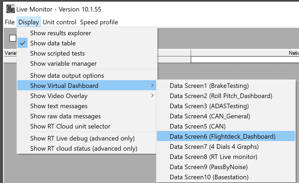Open the File menu
Image resolution: width=299 pixels, height=183 pixels.
click(10, 22)
